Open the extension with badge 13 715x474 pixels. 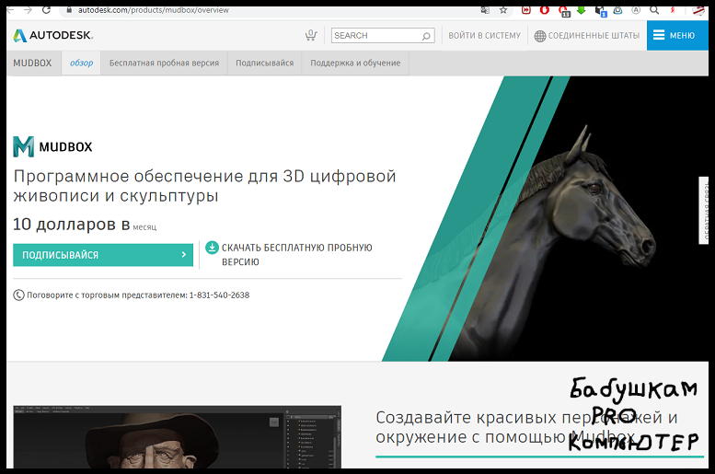click(x=563, y=11)
